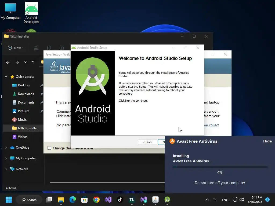Collapse the Quick access tree node

[x=6, y=77]
